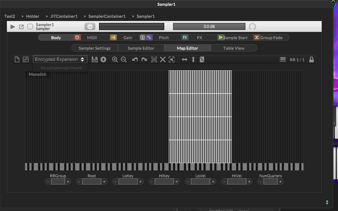Open the Group Fade chain

[271, 38]
